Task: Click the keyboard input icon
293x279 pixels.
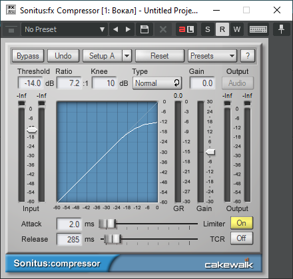Action: 258,29
